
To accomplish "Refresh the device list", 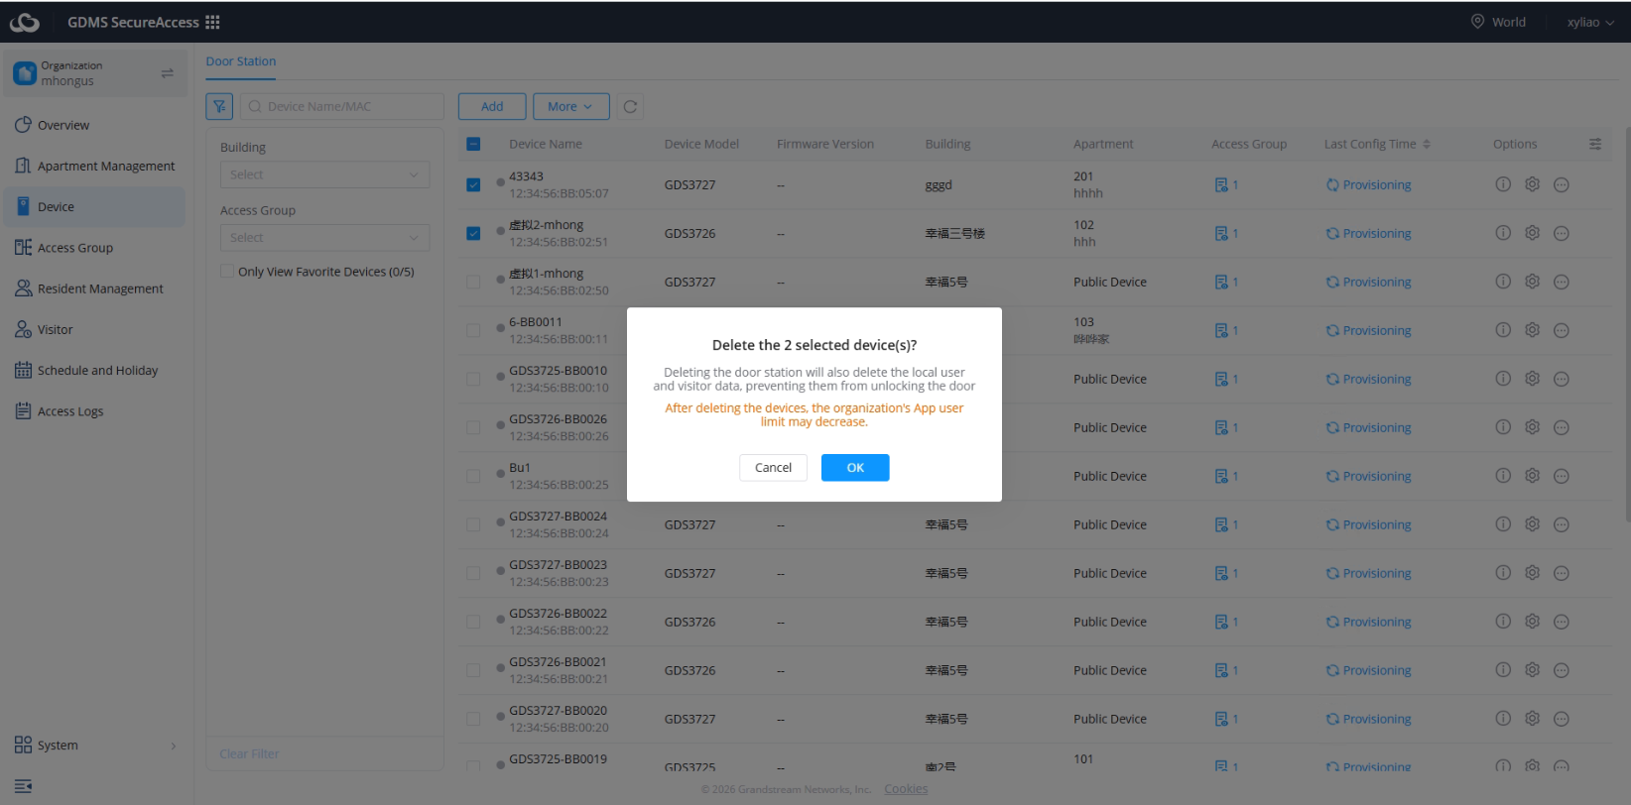I will click(x=630, y=106).
